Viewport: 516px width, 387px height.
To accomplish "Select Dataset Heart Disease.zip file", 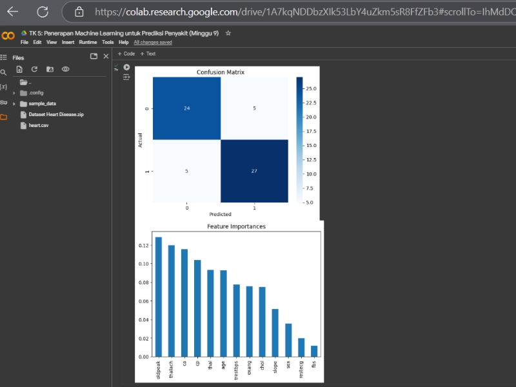I will tap(52, 115).
